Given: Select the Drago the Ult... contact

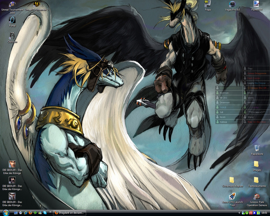Looking at the screenshot, I should 256,88.
